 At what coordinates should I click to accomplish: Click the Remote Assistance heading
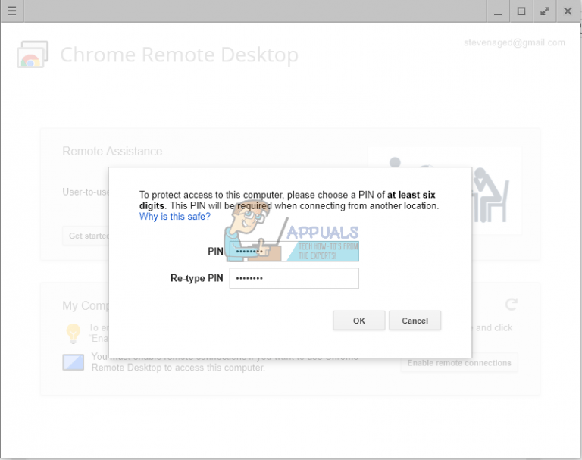pos(112,151)
